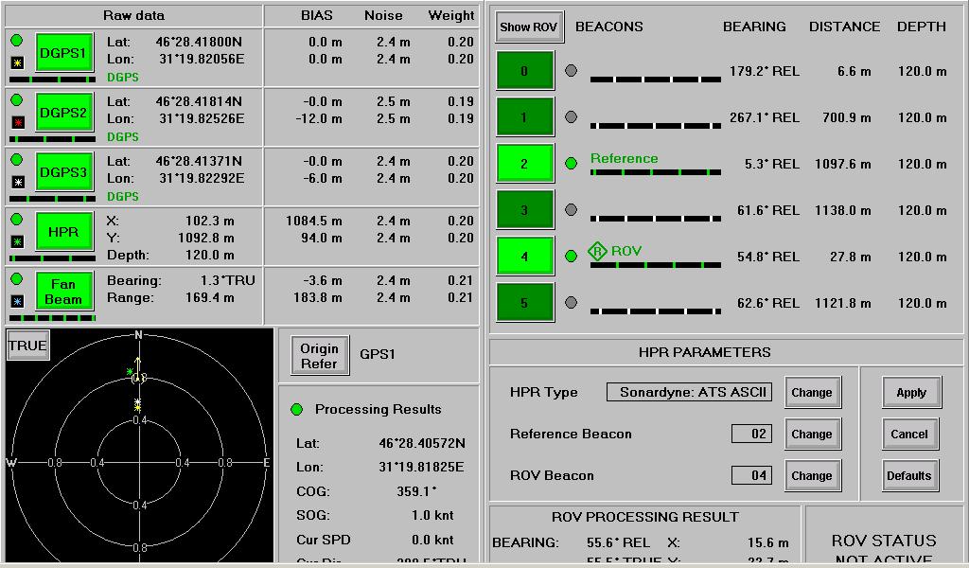Click the white star marker icon for DGPS3

pos(17,182)
